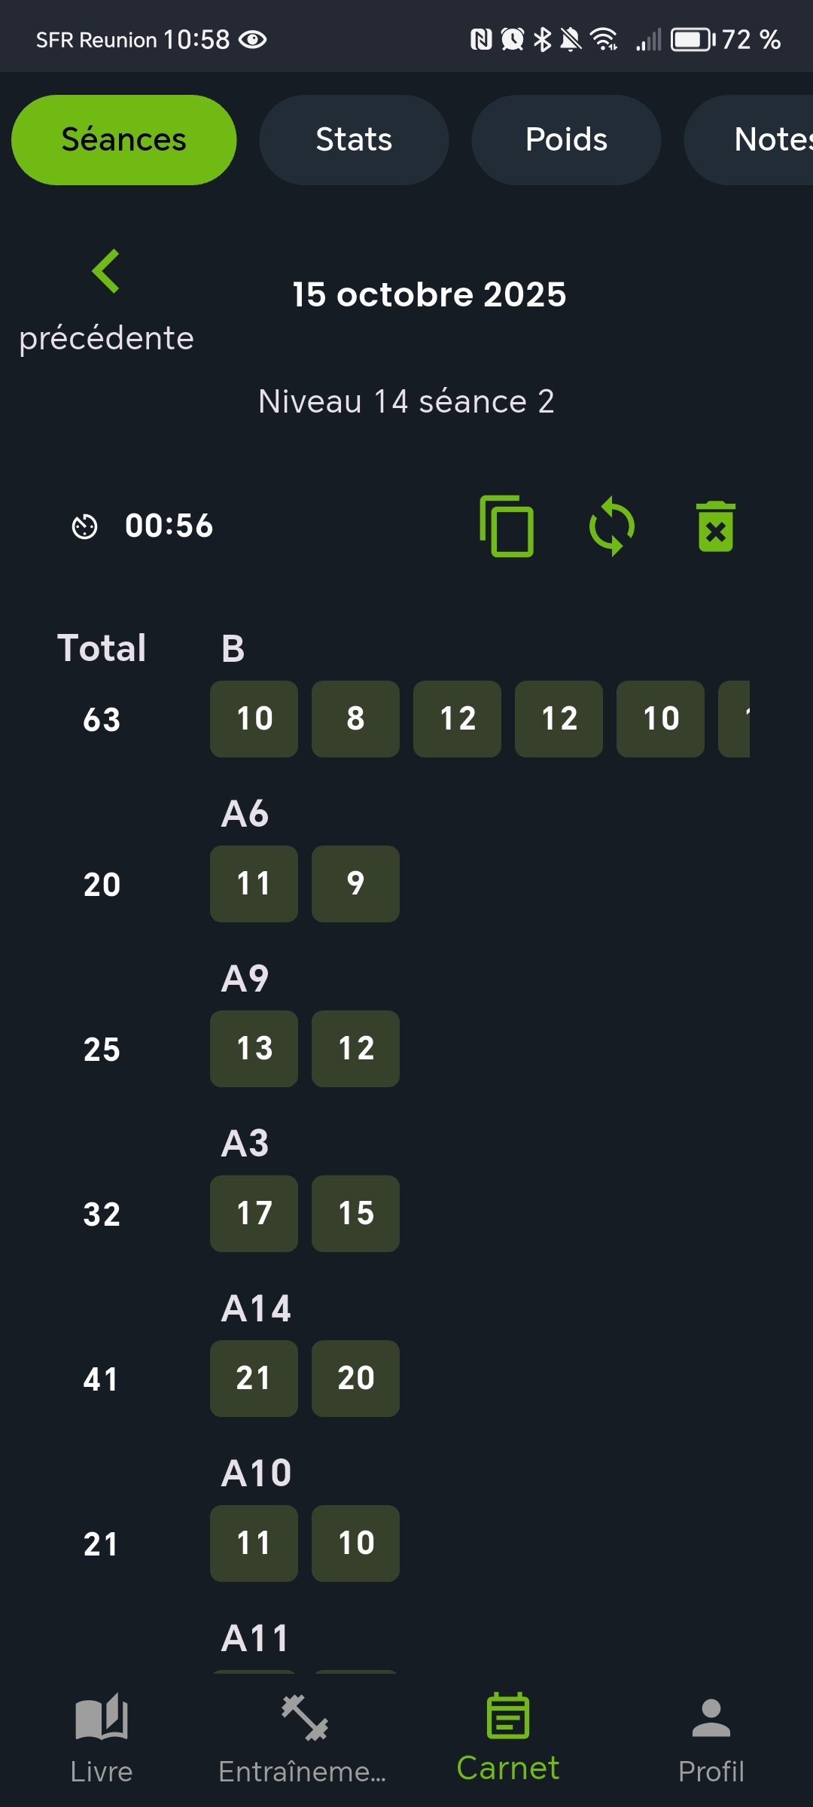The width and height of the screenshot is (813, 1807).
Task: Tap the green refresh sync icon
Action: [x=611, y=526]
